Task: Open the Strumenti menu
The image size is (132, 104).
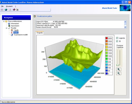Action: (9, 6)
